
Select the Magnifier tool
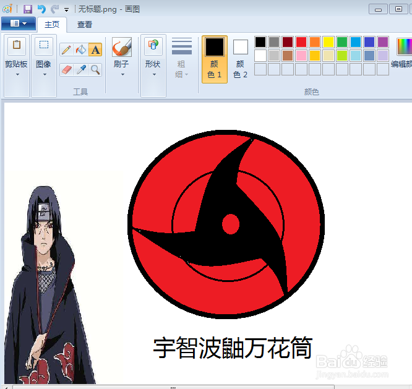tap(95, 70)
